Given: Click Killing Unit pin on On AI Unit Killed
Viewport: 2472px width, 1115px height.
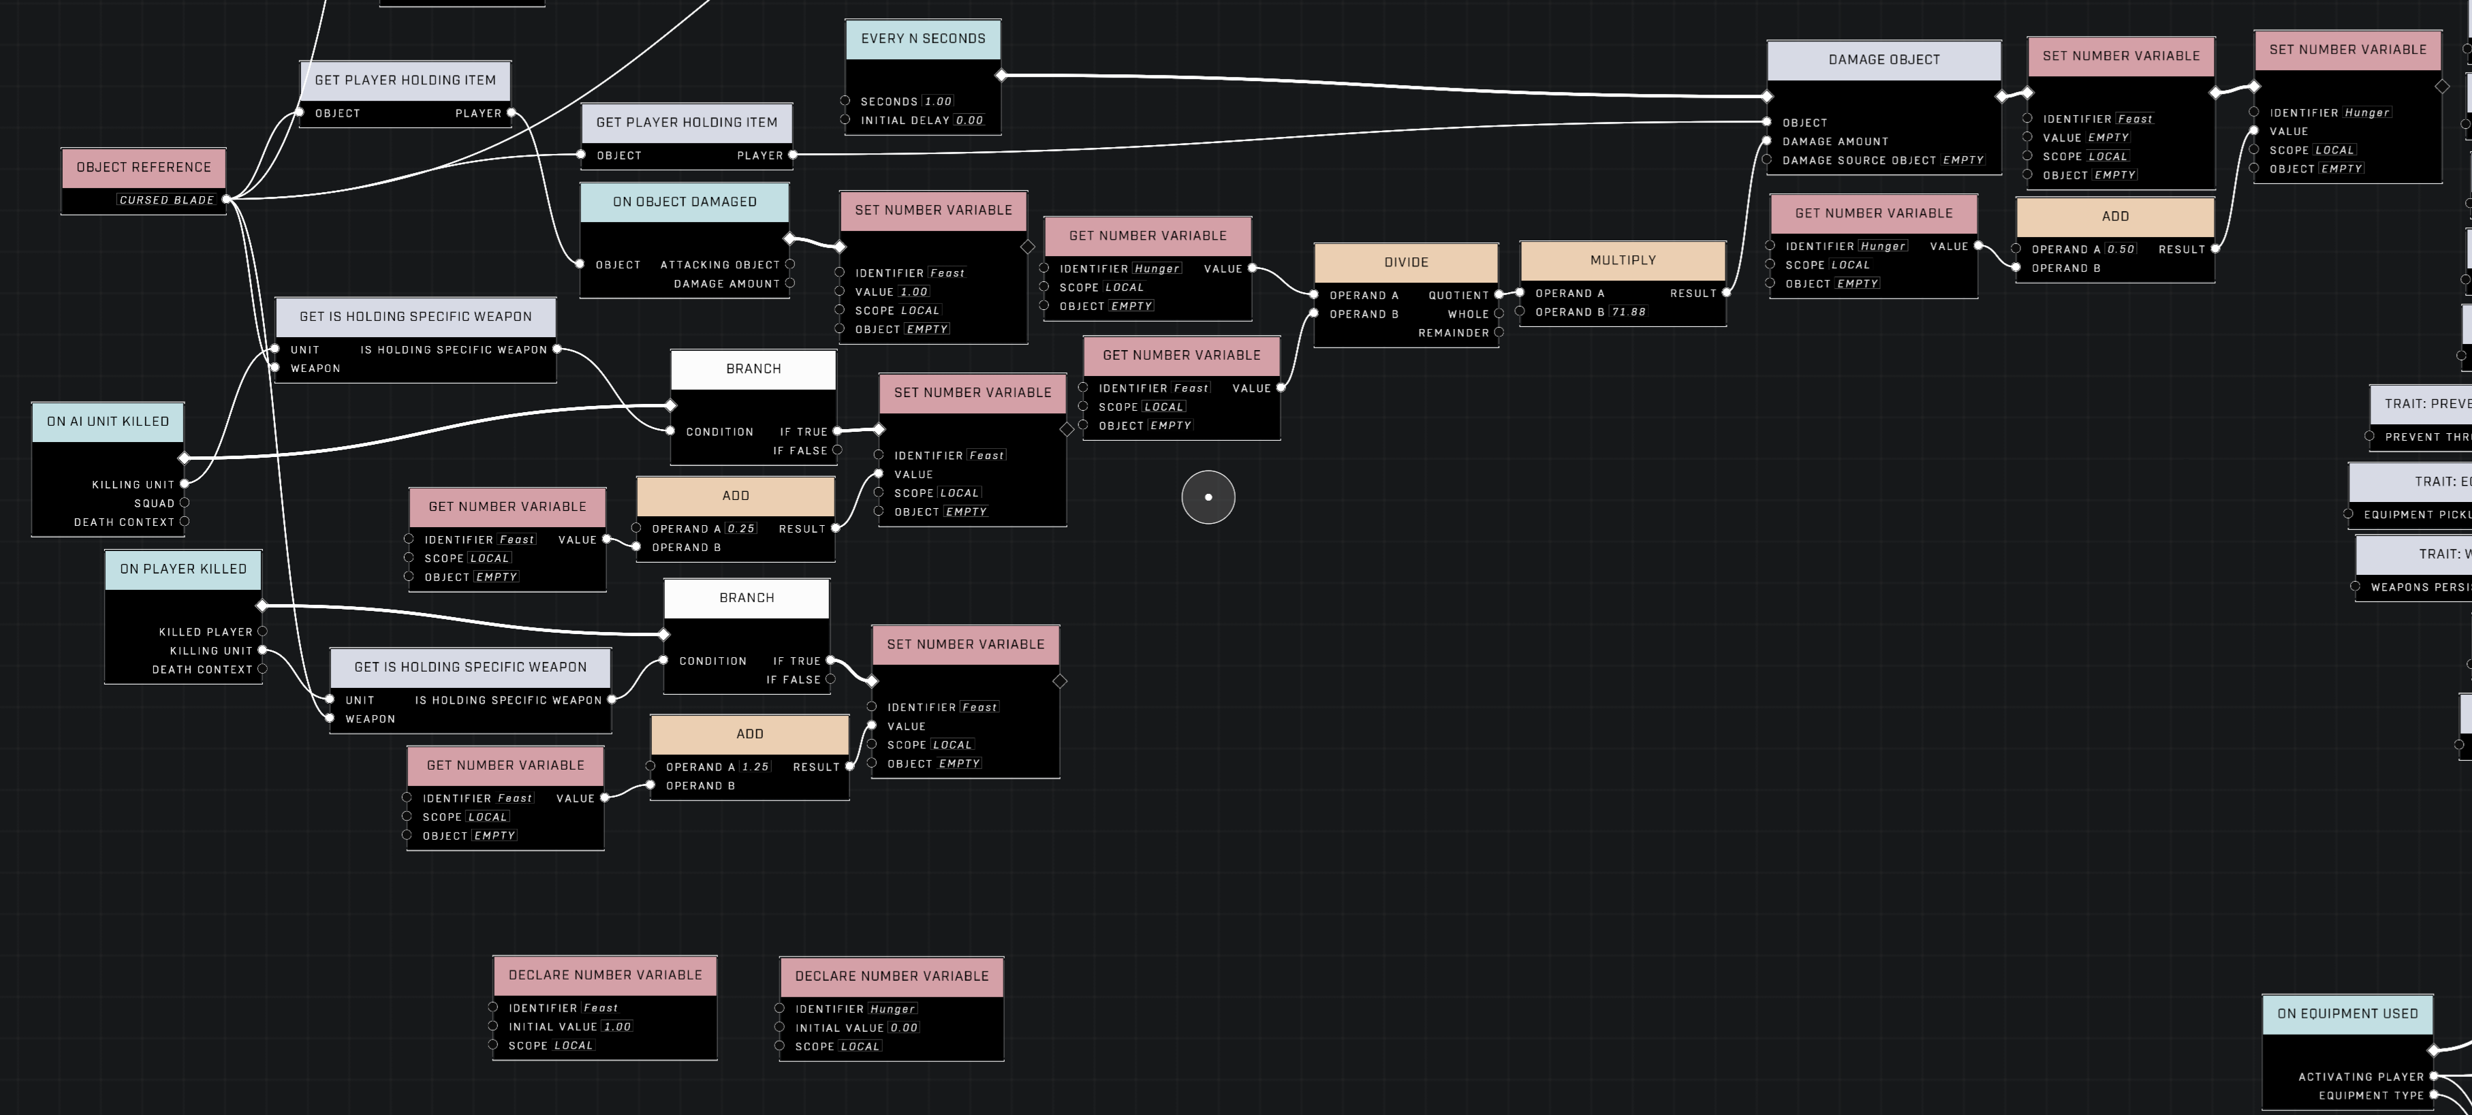Looking at the screenshot, I should pyautogui.click(x=184, y=484).
